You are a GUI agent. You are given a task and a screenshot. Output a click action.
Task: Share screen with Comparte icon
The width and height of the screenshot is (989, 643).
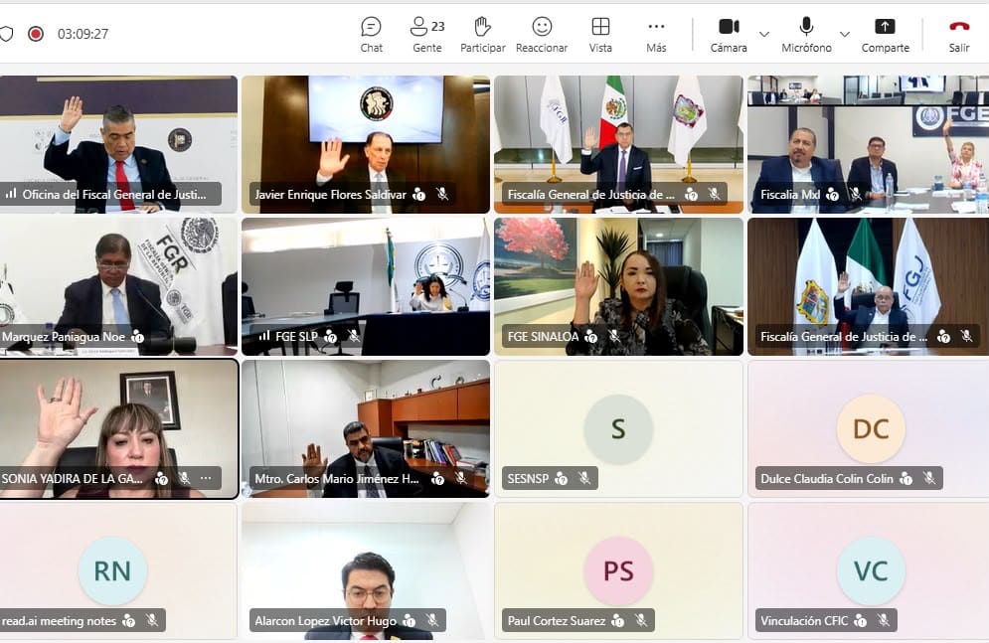coord(885,35)
